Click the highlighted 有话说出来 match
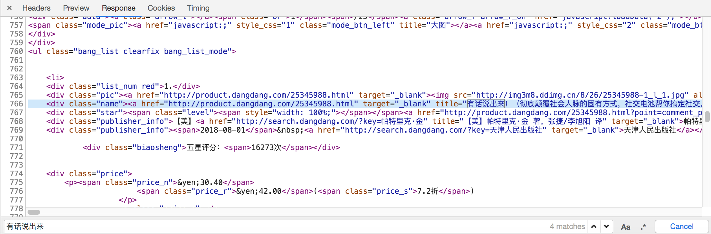Screen dimensions: 711x234 pos(486,104)
